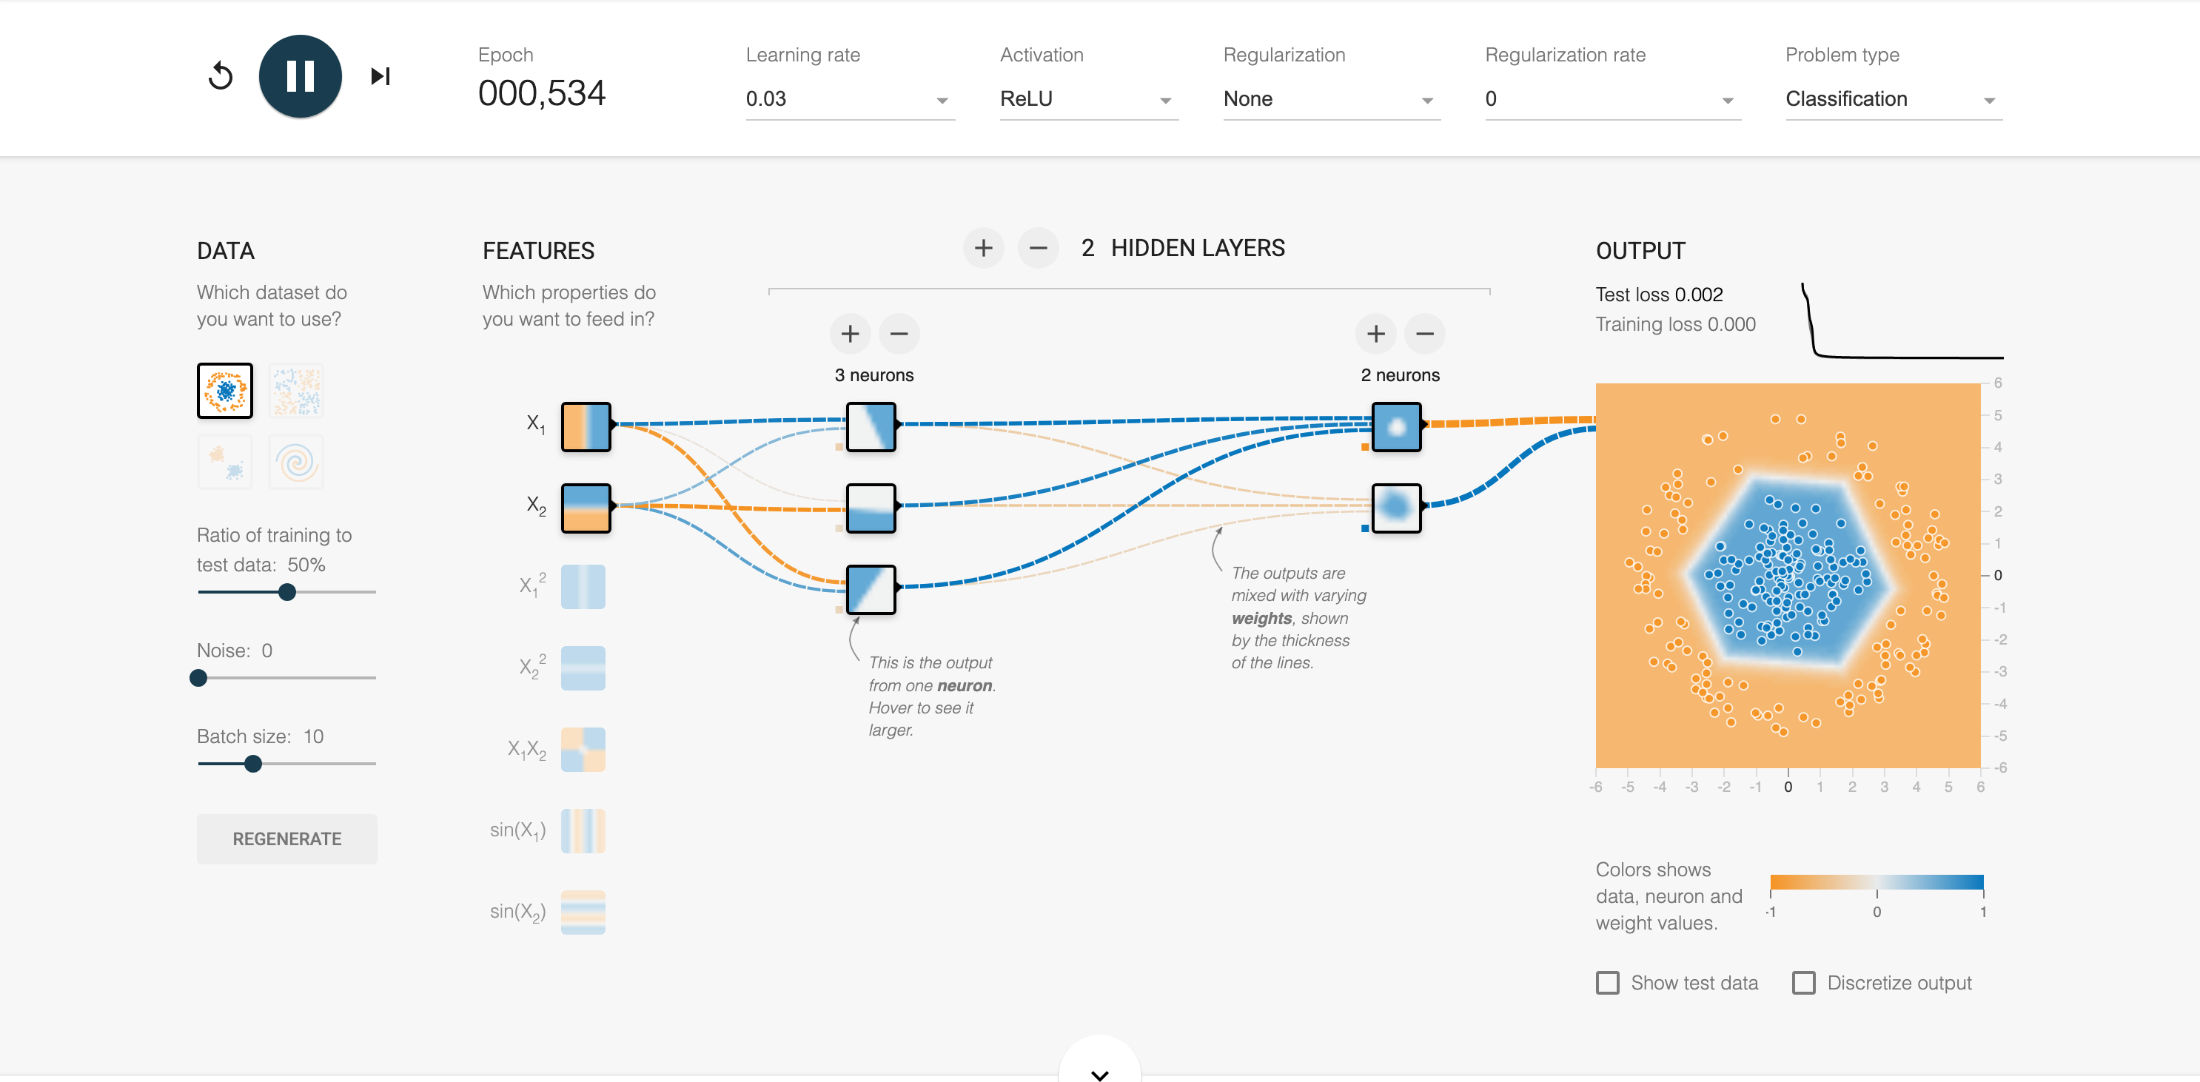Open the Regularization dropdown showing None
This screenshot has width=2200, height=1082.
pos(1332,99)
